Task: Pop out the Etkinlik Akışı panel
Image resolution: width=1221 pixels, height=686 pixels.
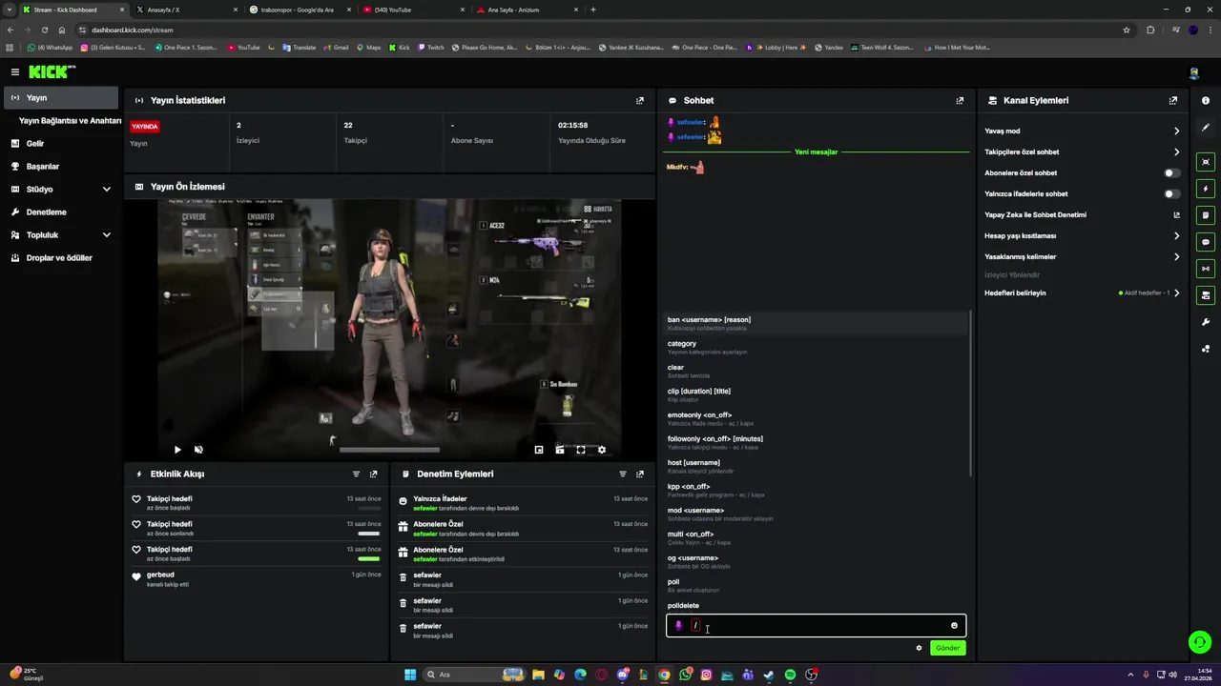Action: pyautogui.click(x=373, y=474)
